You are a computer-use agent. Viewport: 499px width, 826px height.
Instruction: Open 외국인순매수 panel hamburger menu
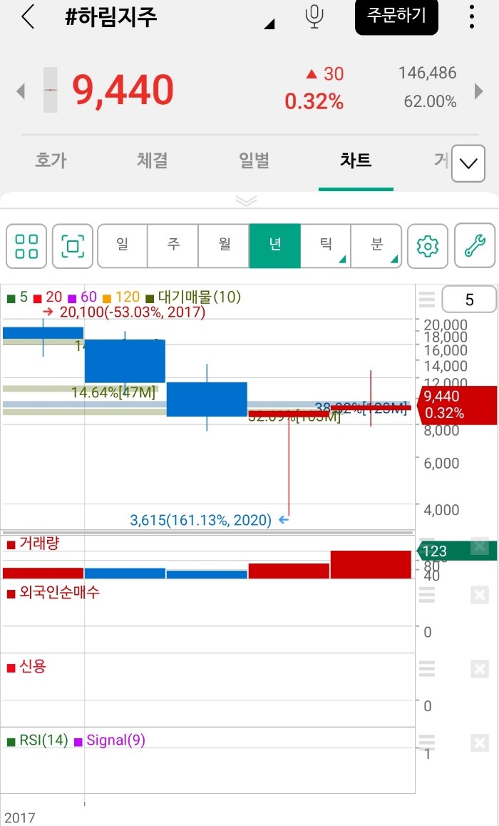tap(427, 596)
